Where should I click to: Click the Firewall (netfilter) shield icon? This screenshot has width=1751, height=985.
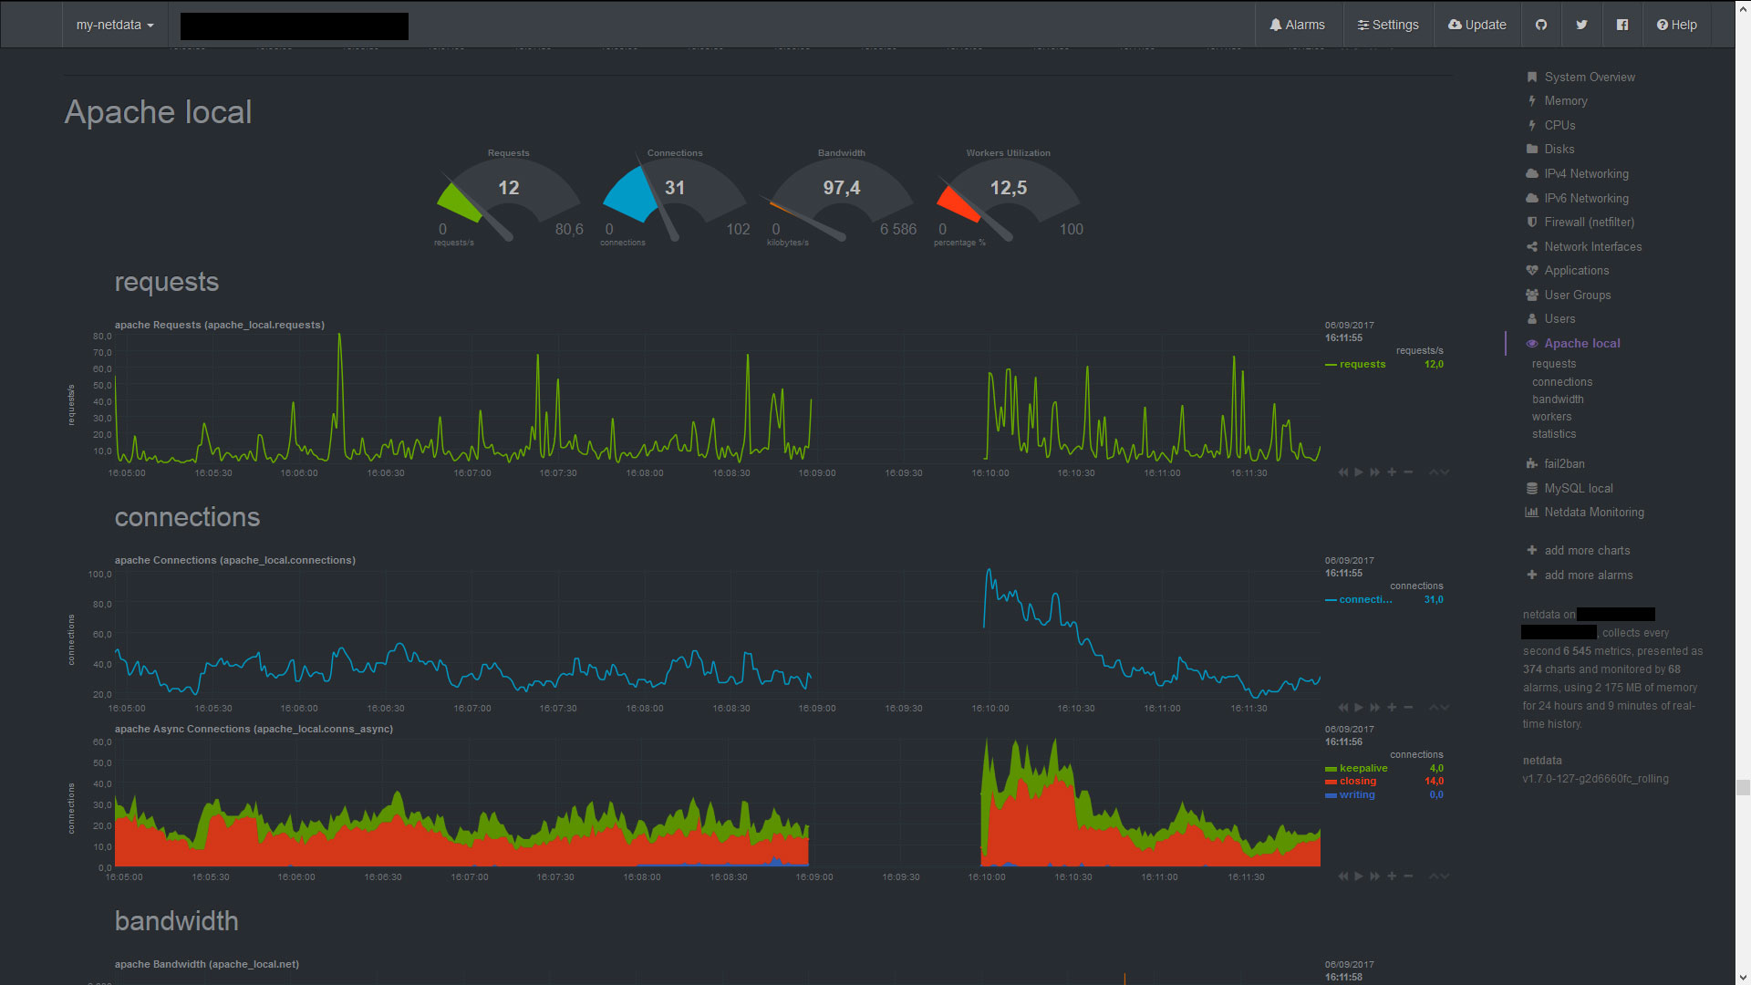click(1532, 223)
